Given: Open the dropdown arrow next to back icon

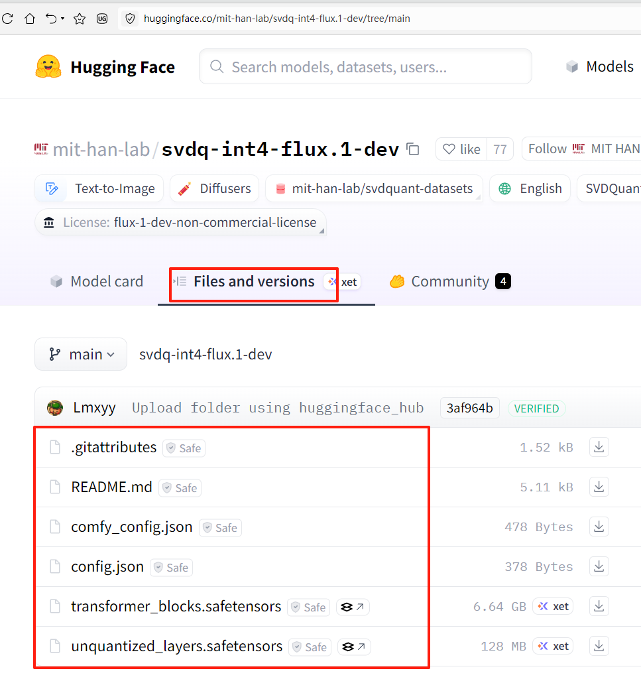Looking at the screenshot, I should (x=63, y=19).
